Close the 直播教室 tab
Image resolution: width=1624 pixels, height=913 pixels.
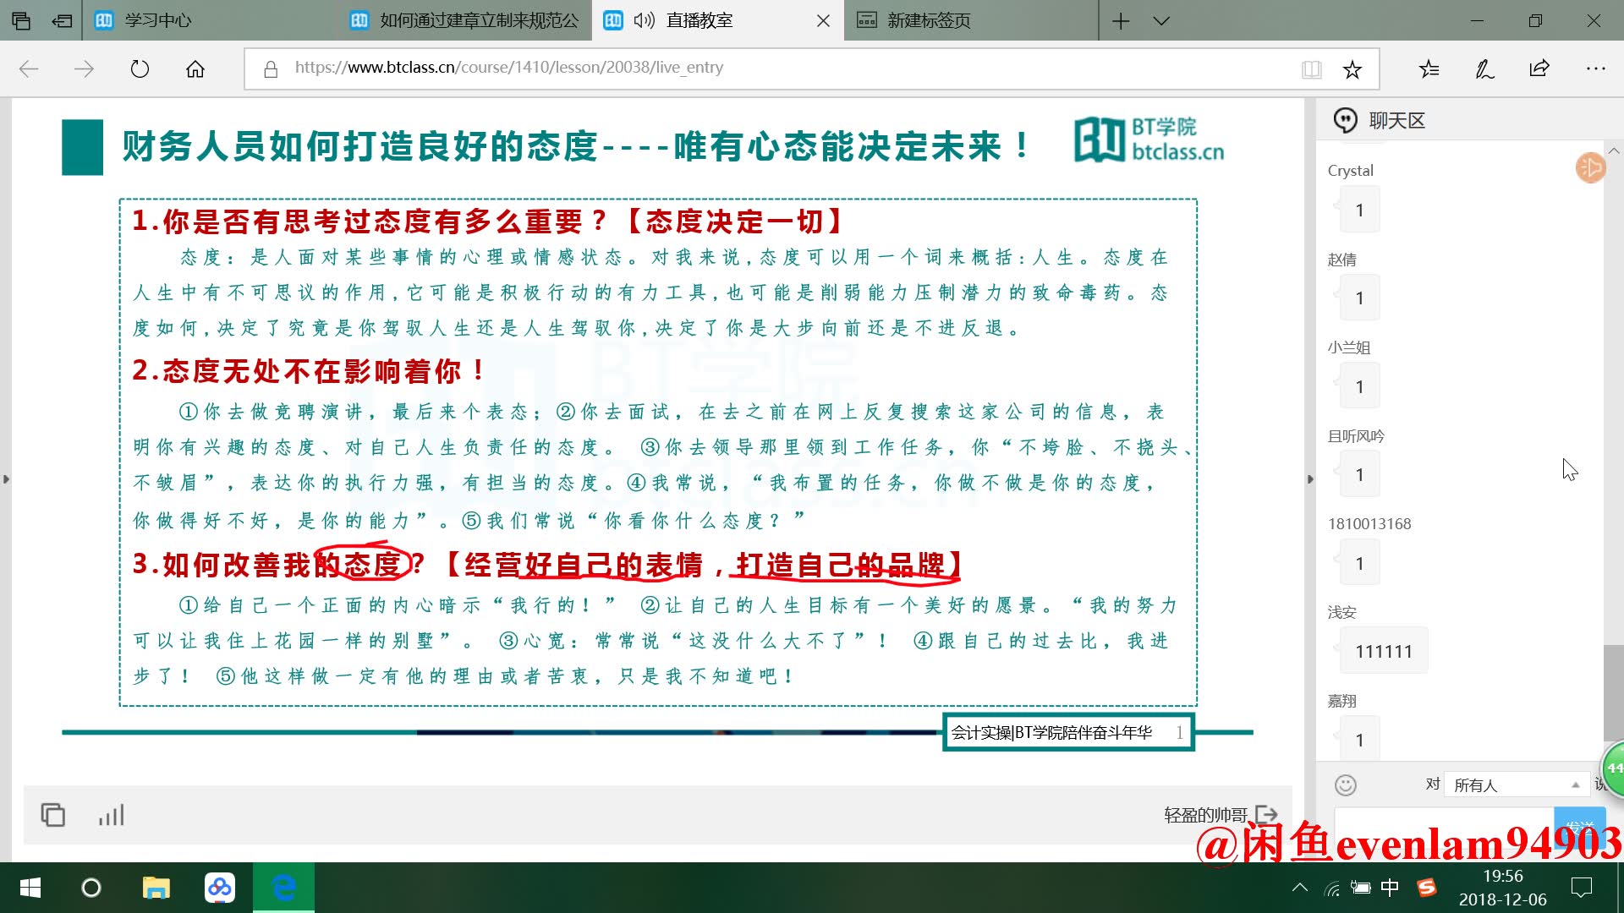point(823,20)
